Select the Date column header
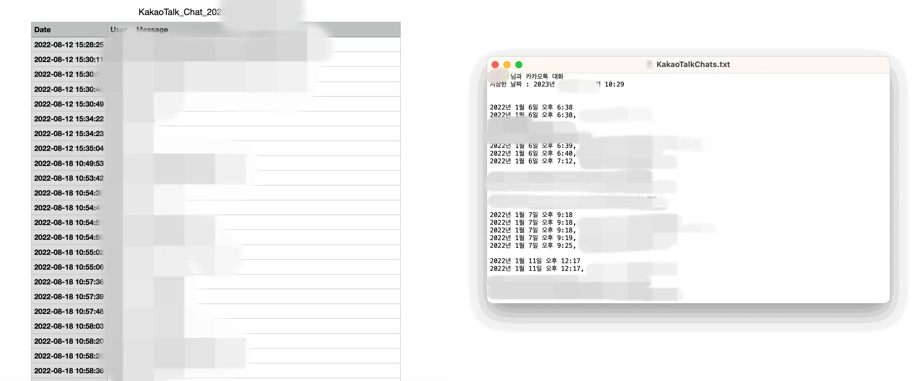 [x=42, y=29]
